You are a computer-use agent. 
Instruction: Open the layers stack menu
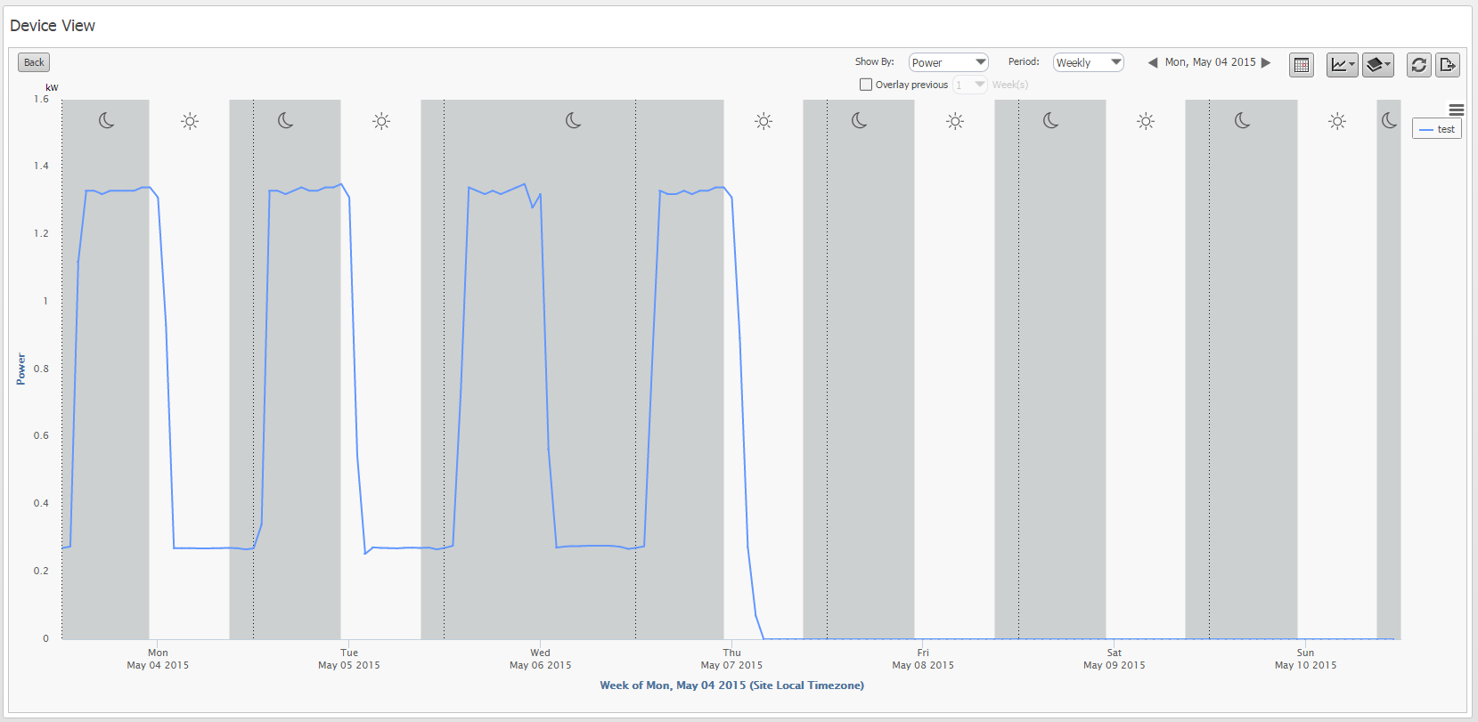coord(1378,65)
